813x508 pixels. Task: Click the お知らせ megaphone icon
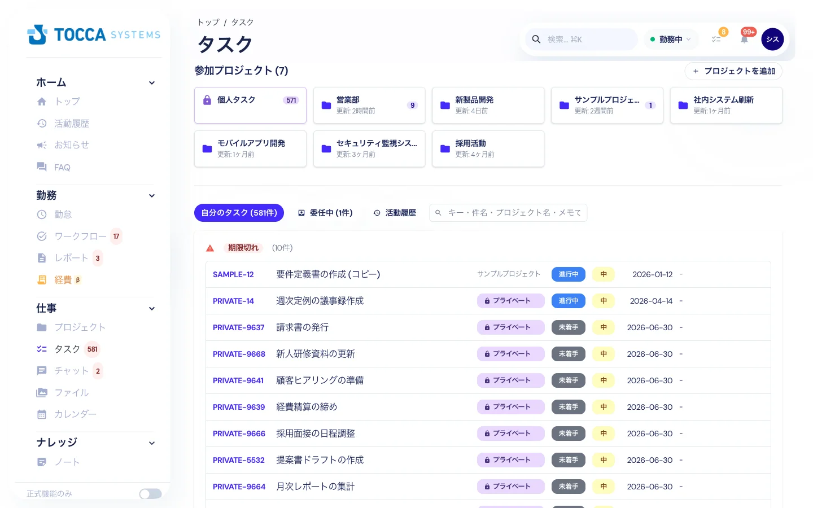tap(42, 145)
